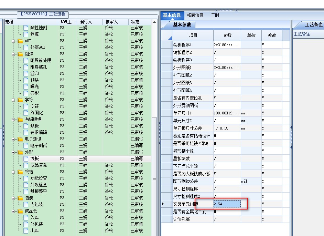Viewport: 324px width, 236px height.
Task: Open the 工时 tab
Action: 215,15
